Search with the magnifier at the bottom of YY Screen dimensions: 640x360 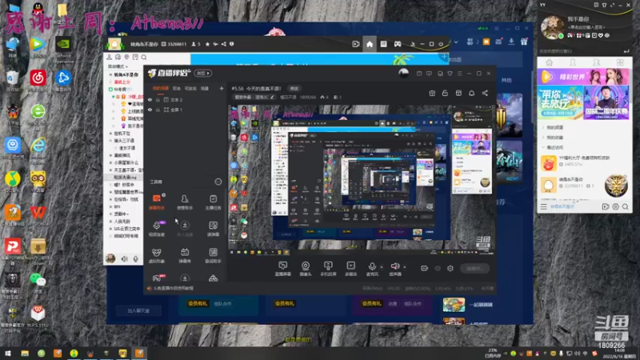[625, 207]
